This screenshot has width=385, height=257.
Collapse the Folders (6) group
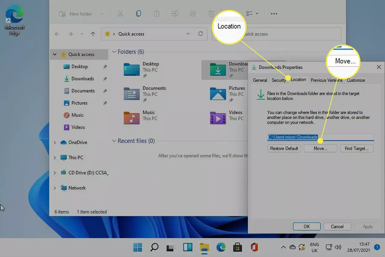(x=114, y=52)
